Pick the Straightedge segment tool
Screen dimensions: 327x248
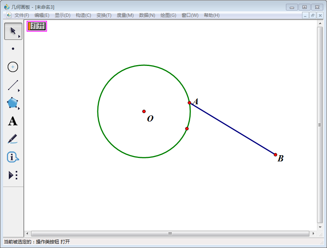(13, 85)
